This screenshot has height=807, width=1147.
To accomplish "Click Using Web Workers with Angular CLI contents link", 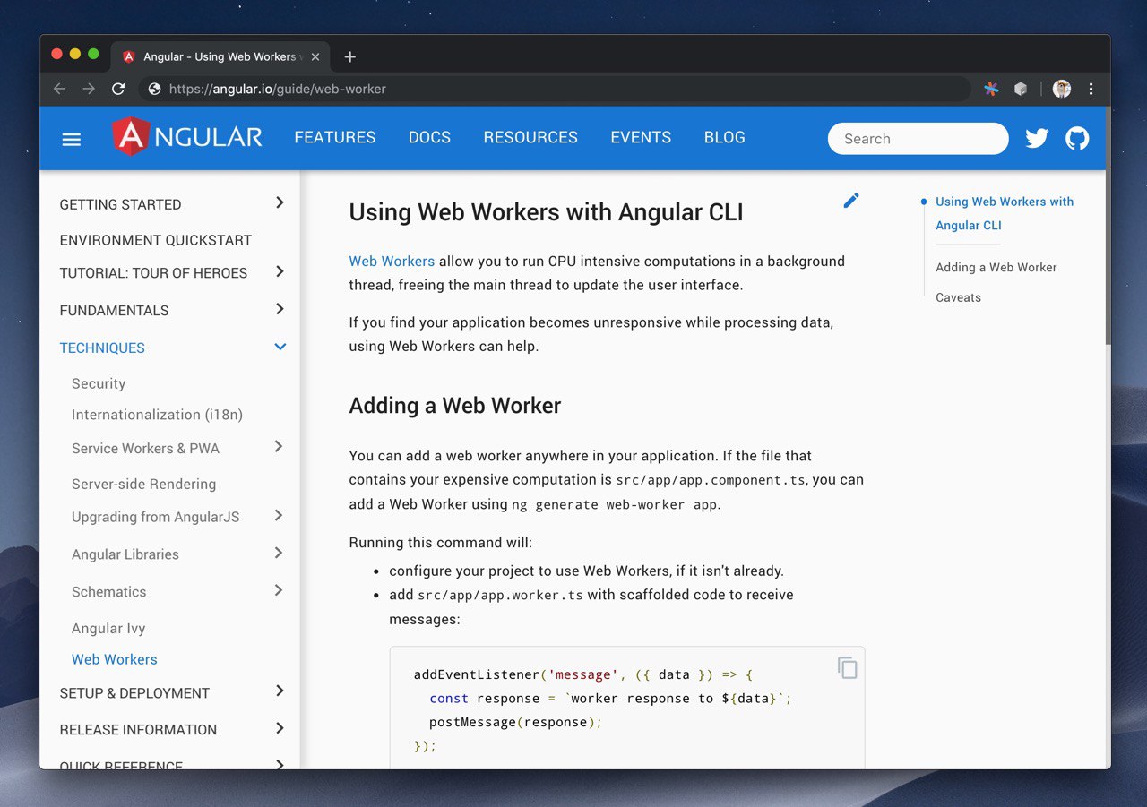I will pyautogui.click(x=1005, y=213).
